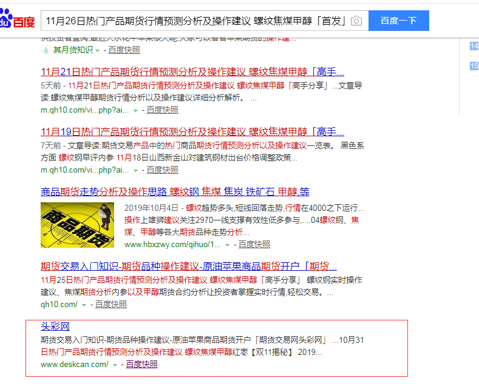
Task: Click the 商品期货 yellow thumbnail image
Action: pos(77,225)
